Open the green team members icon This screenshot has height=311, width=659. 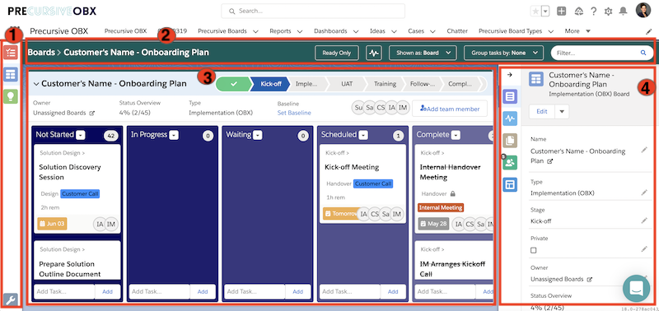pyautogui.click(x=510, y=163)
